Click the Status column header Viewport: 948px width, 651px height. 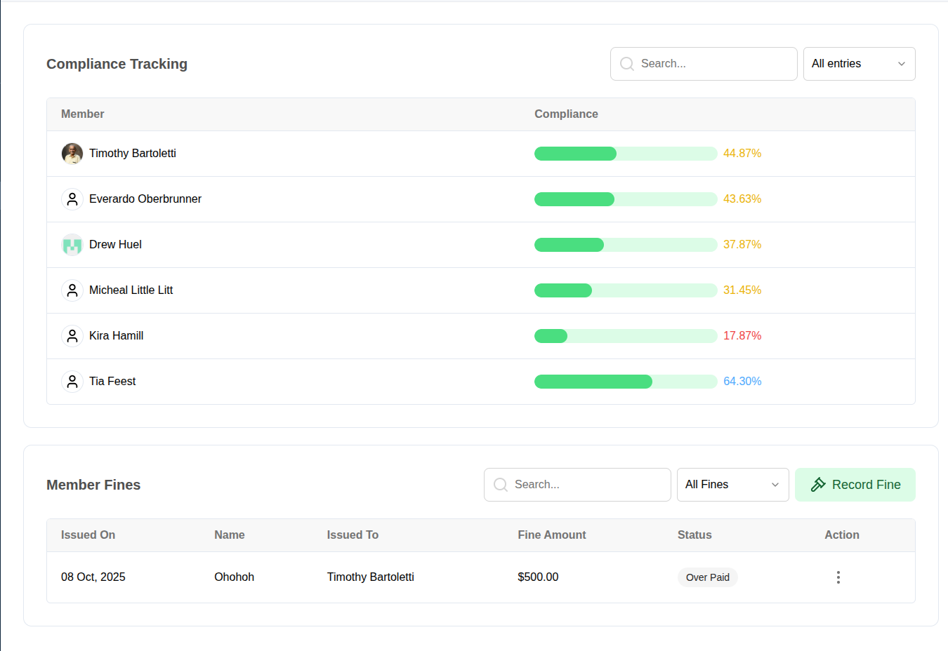(x=694, y=535)
